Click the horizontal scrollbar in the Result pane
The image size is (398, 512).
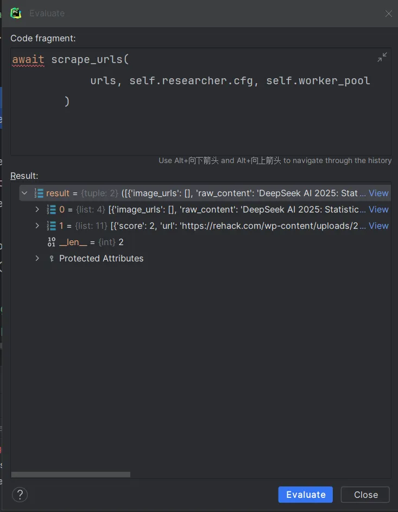tap(71, 474)
